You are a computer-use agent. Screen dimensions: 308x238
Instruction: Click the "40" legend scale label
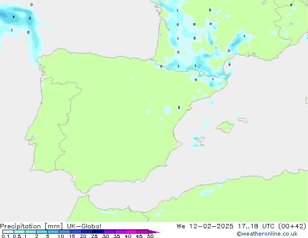coord(128,236)
